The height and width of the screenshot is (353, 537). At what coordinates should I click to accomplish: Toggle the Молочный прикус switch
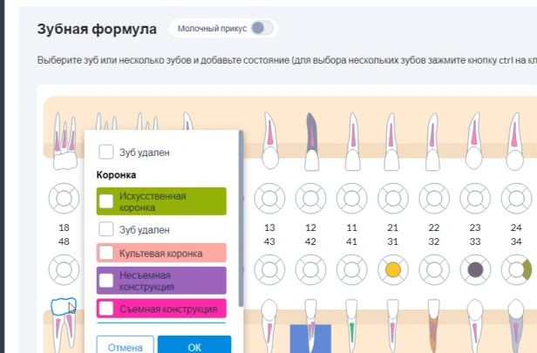tap(261, 29)
